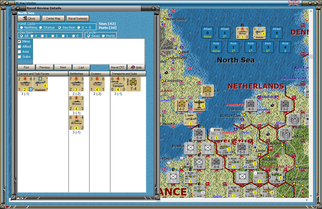The height and width of the screenshot is (209, 322).
Task: Click the Transport unit counter
Action: pos(118,84)
